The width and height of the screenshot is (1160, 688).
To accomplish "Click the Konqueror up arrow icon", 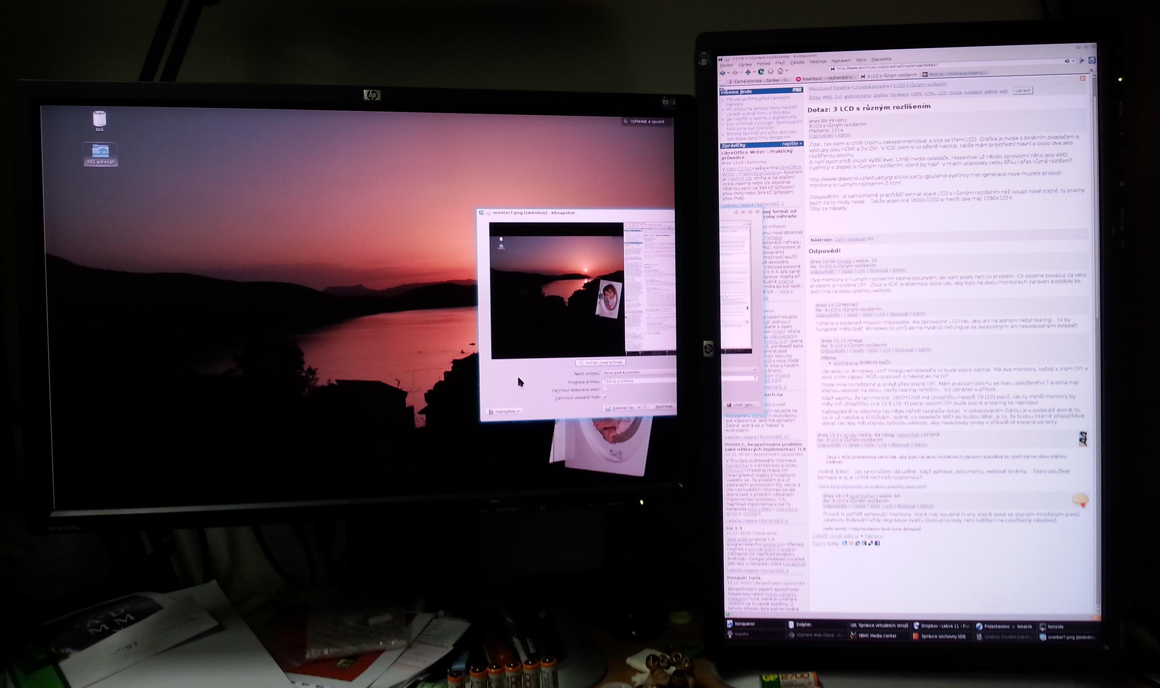I will pos(748,72).
